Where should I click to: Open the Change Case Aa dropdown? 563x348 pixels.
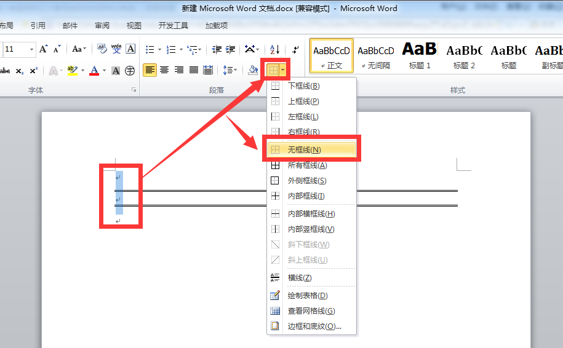(x=79, y=49)
